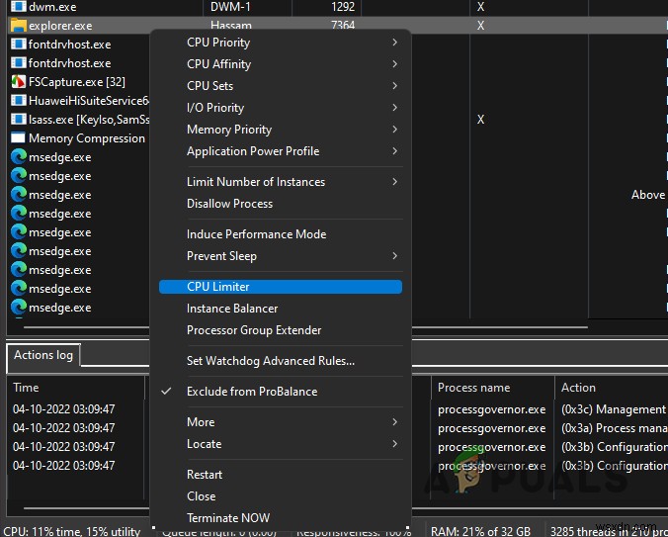Expand the More submenu arrow
This screenshot has width=668, height=537.
pyautogui.click(x=394, y=422)
